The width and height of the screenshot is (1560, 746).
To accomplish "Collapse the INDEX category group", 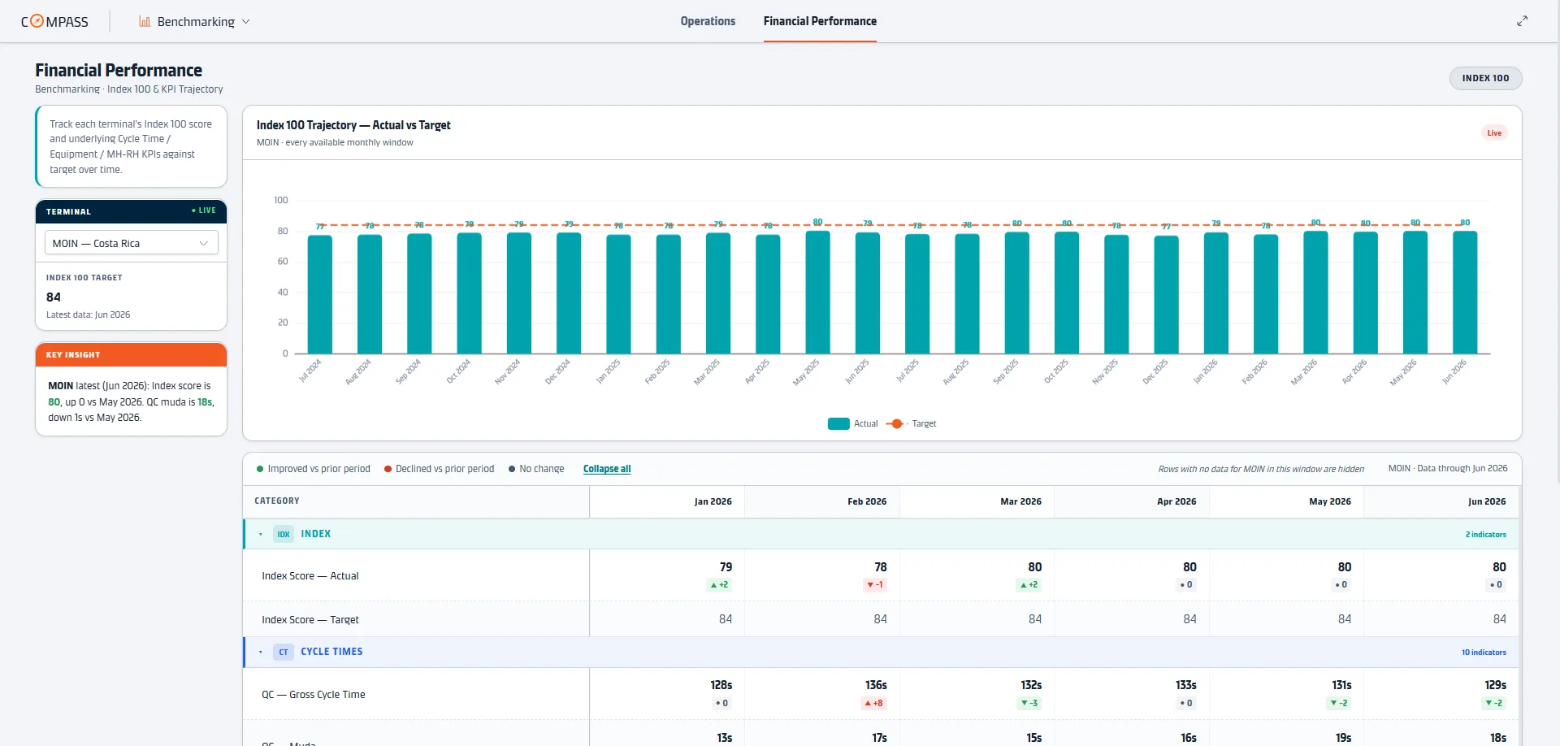I will pyautogui.click(x=261, y=534).
